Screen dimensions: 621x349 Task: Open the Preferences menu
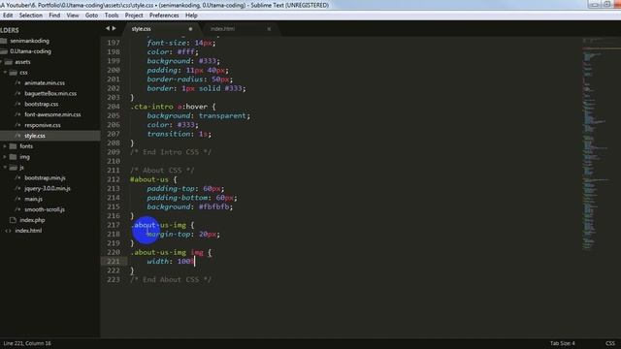click(x=164, y=16)
